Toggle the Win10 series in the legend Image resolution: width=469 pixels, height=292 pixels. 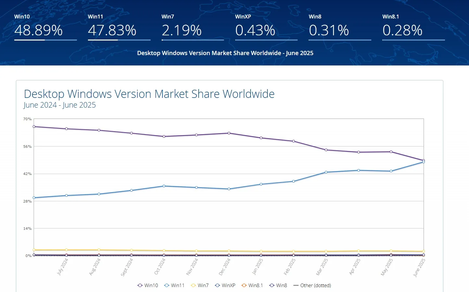coord(148,286)
